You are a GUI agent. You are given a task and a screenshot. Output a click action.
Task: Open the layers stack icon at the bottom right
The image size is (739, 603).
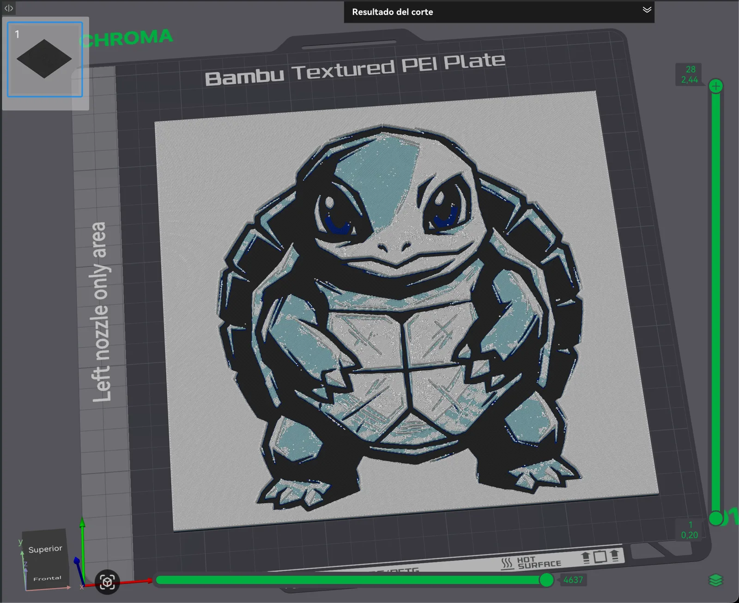click(x=715, y=580)
